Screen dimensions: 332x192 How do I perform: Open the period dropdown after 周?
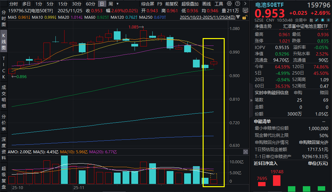[x=117, y=4]
